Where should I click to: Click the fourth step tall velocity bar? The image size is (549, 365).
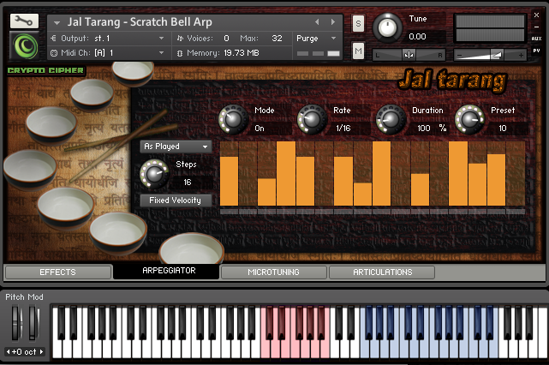pyautogui.click(x=286, y=173)
